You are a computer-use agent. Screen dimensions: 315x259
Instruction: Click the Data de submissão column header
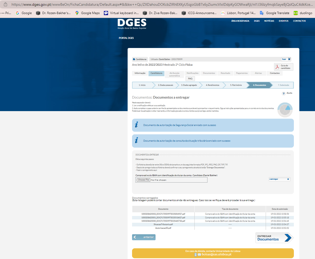[280, 209]
